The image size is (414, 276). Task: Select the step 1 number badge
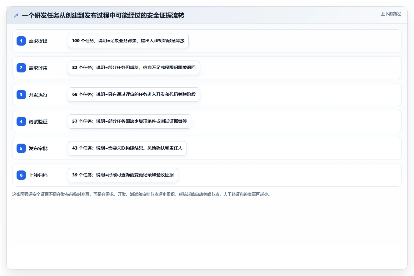[21, 41]
